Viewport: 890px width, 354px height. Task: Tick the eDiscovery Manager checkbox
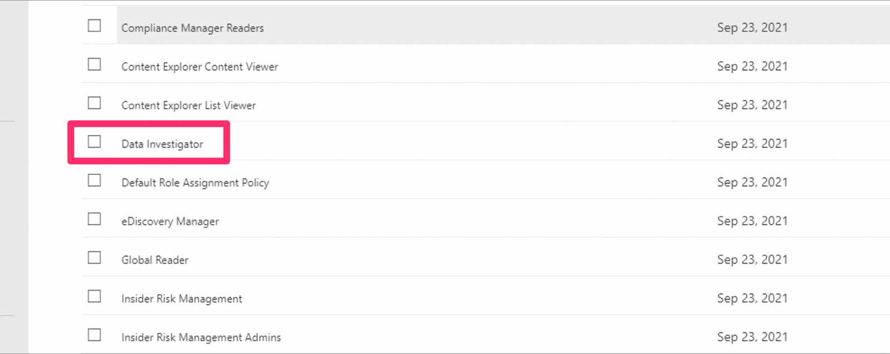pos(95,219)
